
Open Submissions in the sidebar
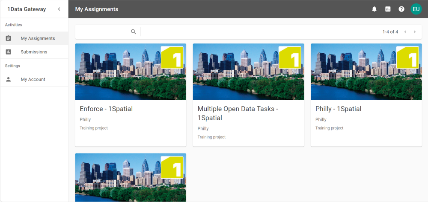[34, 52]
